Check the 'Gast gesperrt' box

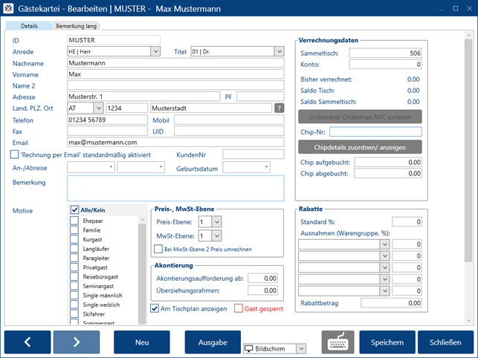coord(239,308)
